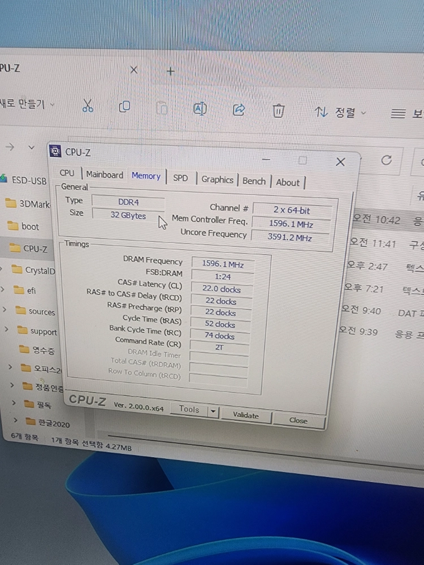Click the Validate button
This screenshot has width=424, height=565.
(245, 415)
